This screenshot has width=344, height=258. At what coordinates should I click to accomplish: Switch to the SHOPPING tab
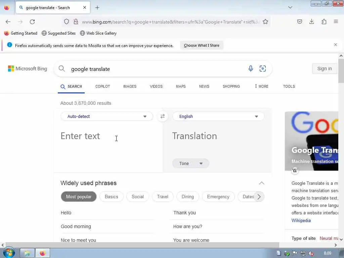coord(231,86)
